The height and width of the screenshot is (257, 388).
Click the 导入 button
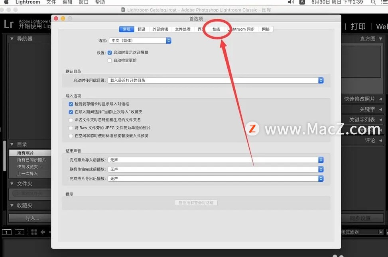30,218
